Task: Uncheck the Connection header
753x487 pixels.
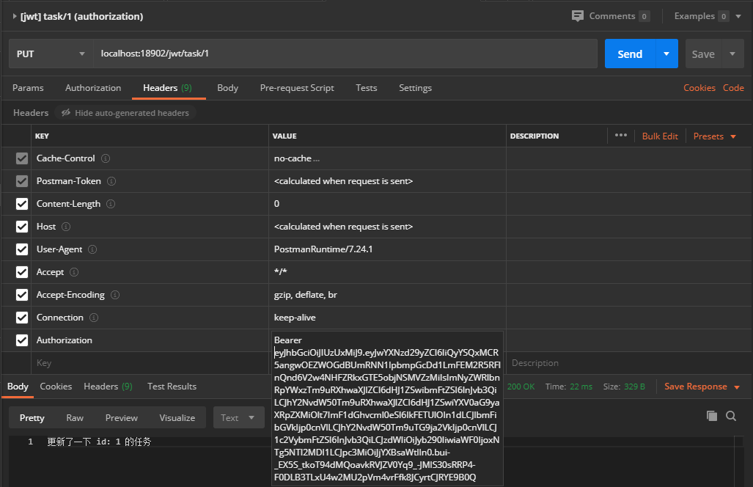Action: point(22,318)
